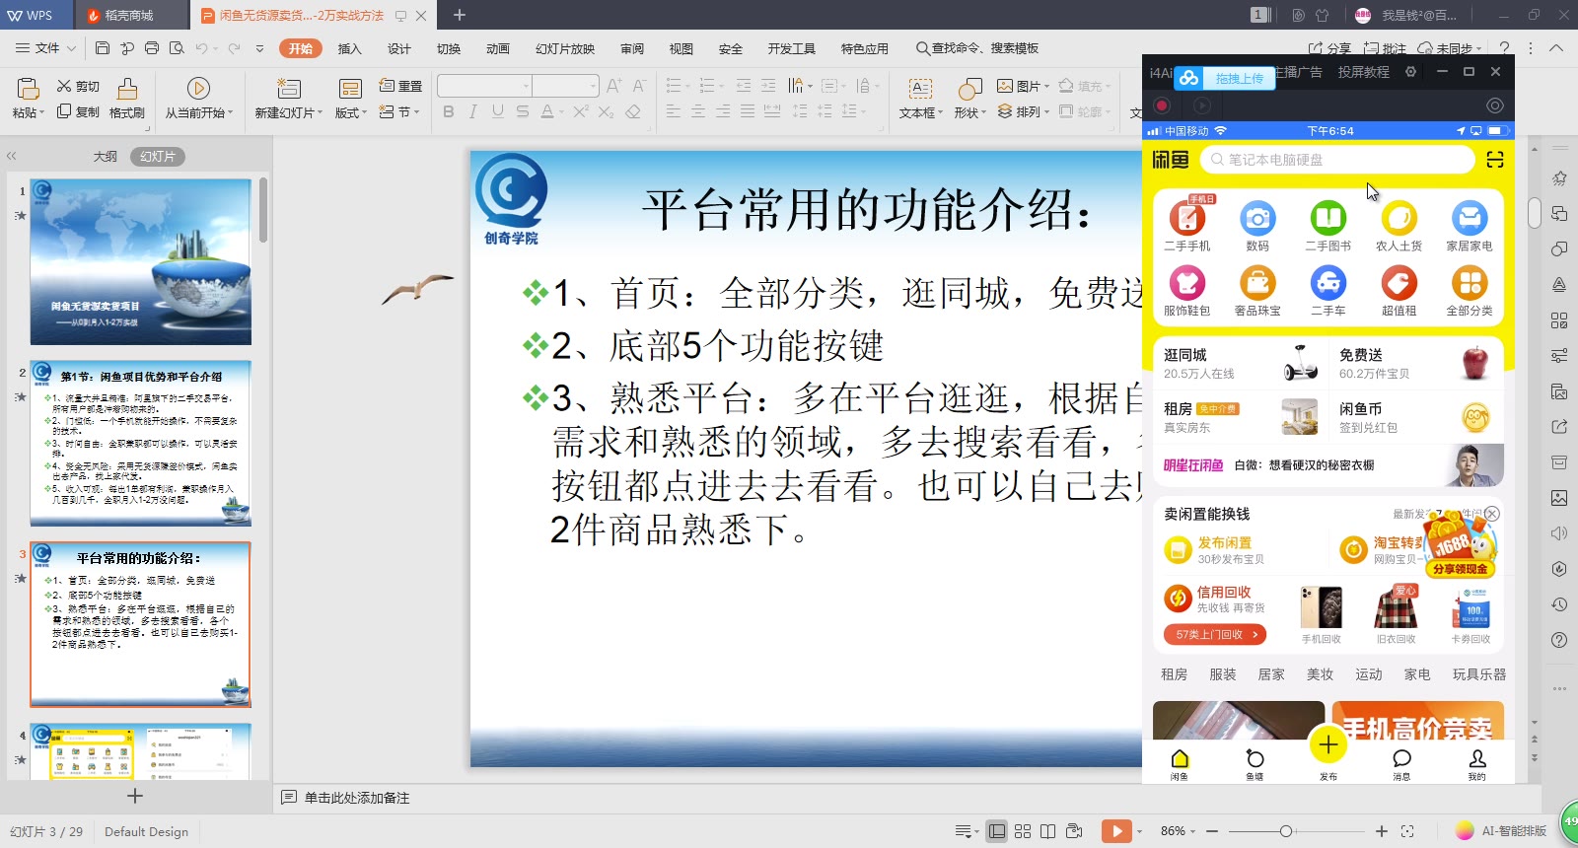Viewport: 1578px width, 848px height.
Task: Click add new slide plus below thumbnails
Action: click(x=135, y=796)
